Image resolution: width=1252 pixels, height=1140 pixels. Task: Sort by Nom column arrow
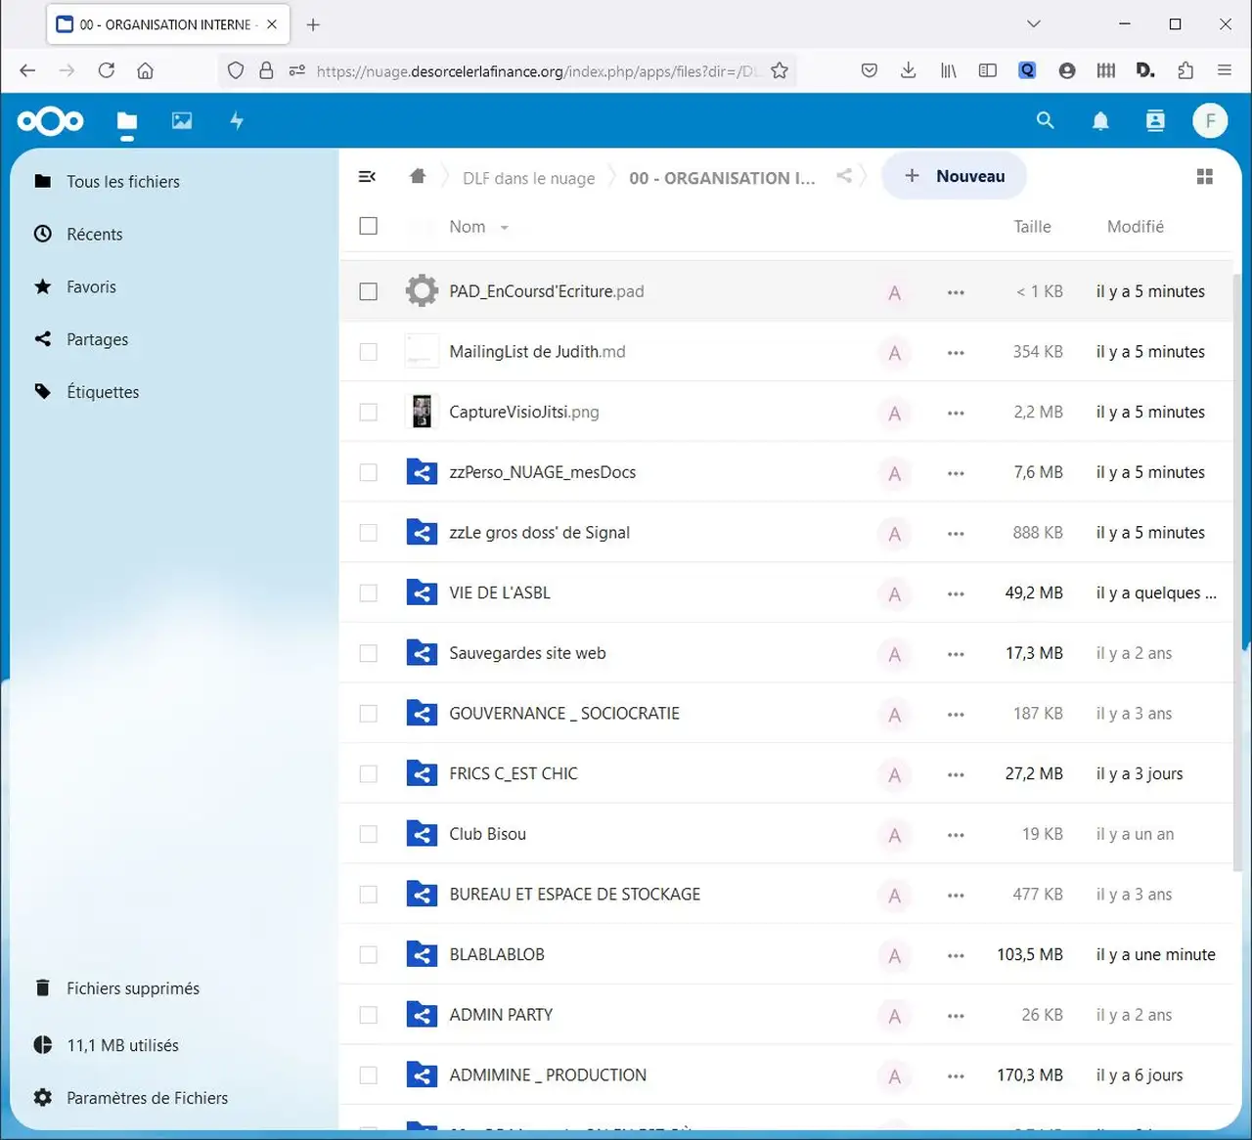505,228
